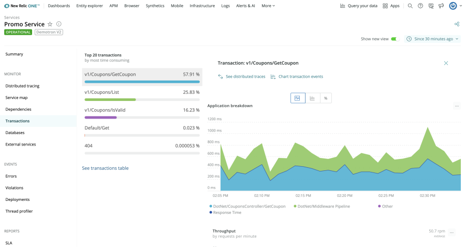Click the purple v1/Coupons/IsValid progress bar
Viewport: 466px width, 247px height.
click(100, 118)
